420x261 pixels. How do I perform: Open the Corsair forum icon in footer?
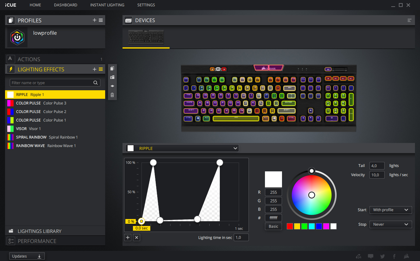pos(358,256)
